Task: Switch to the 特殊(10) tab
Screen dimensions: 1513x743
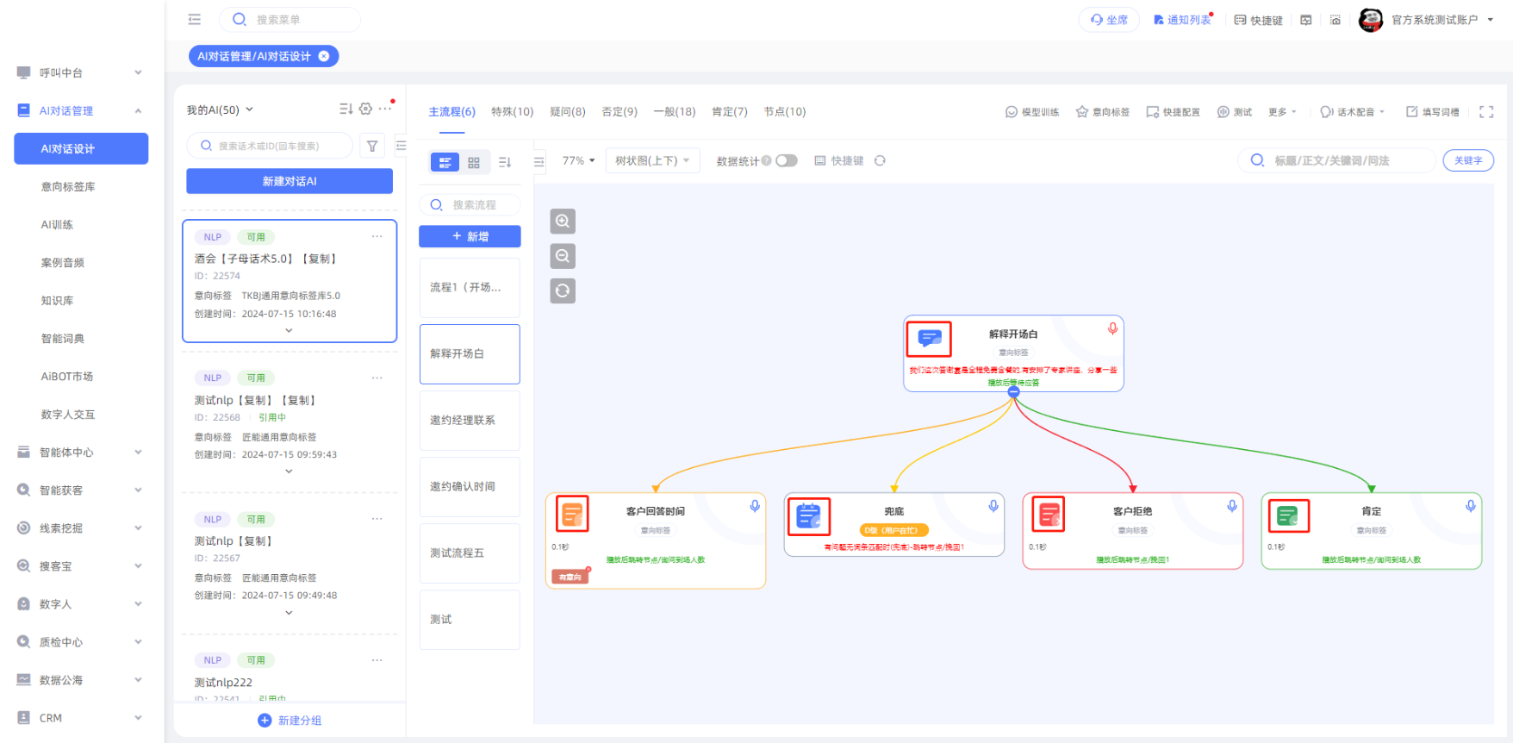Action: [x=512, y=112]
